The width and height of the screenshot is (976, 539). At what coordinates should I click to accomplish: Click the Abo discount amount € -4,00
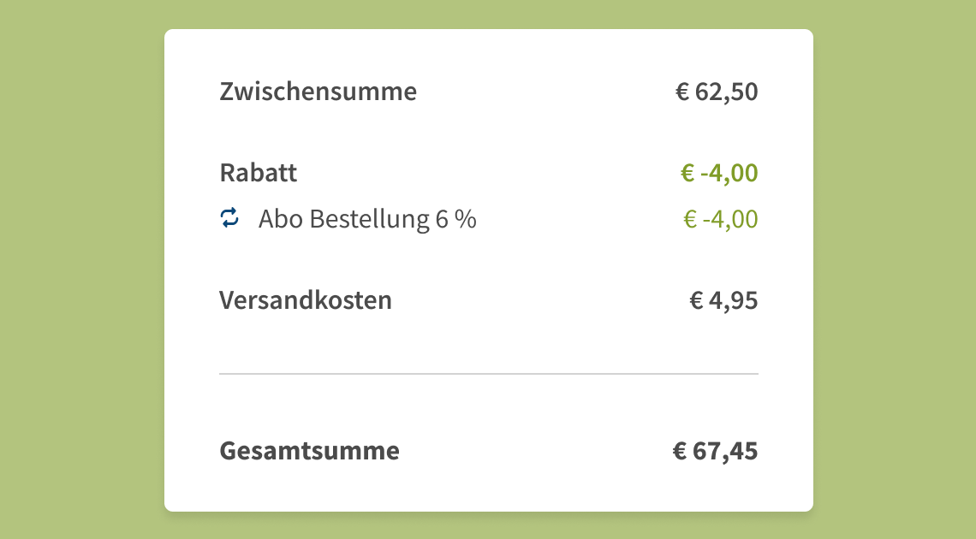pyautogui.click(x=721, y=219)
